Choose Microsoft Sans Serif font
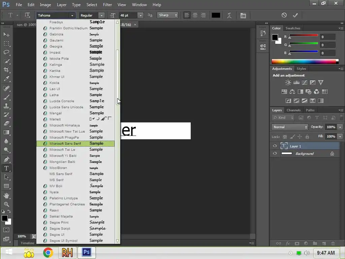345x259 pixels. [x=75, y=143]
